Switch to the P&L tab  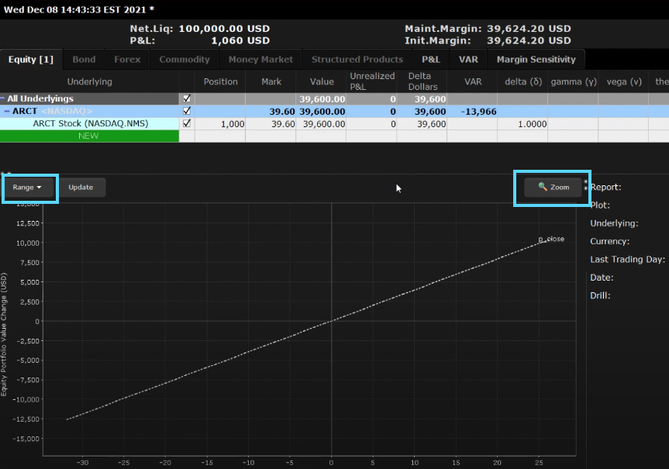coord(430,60)
